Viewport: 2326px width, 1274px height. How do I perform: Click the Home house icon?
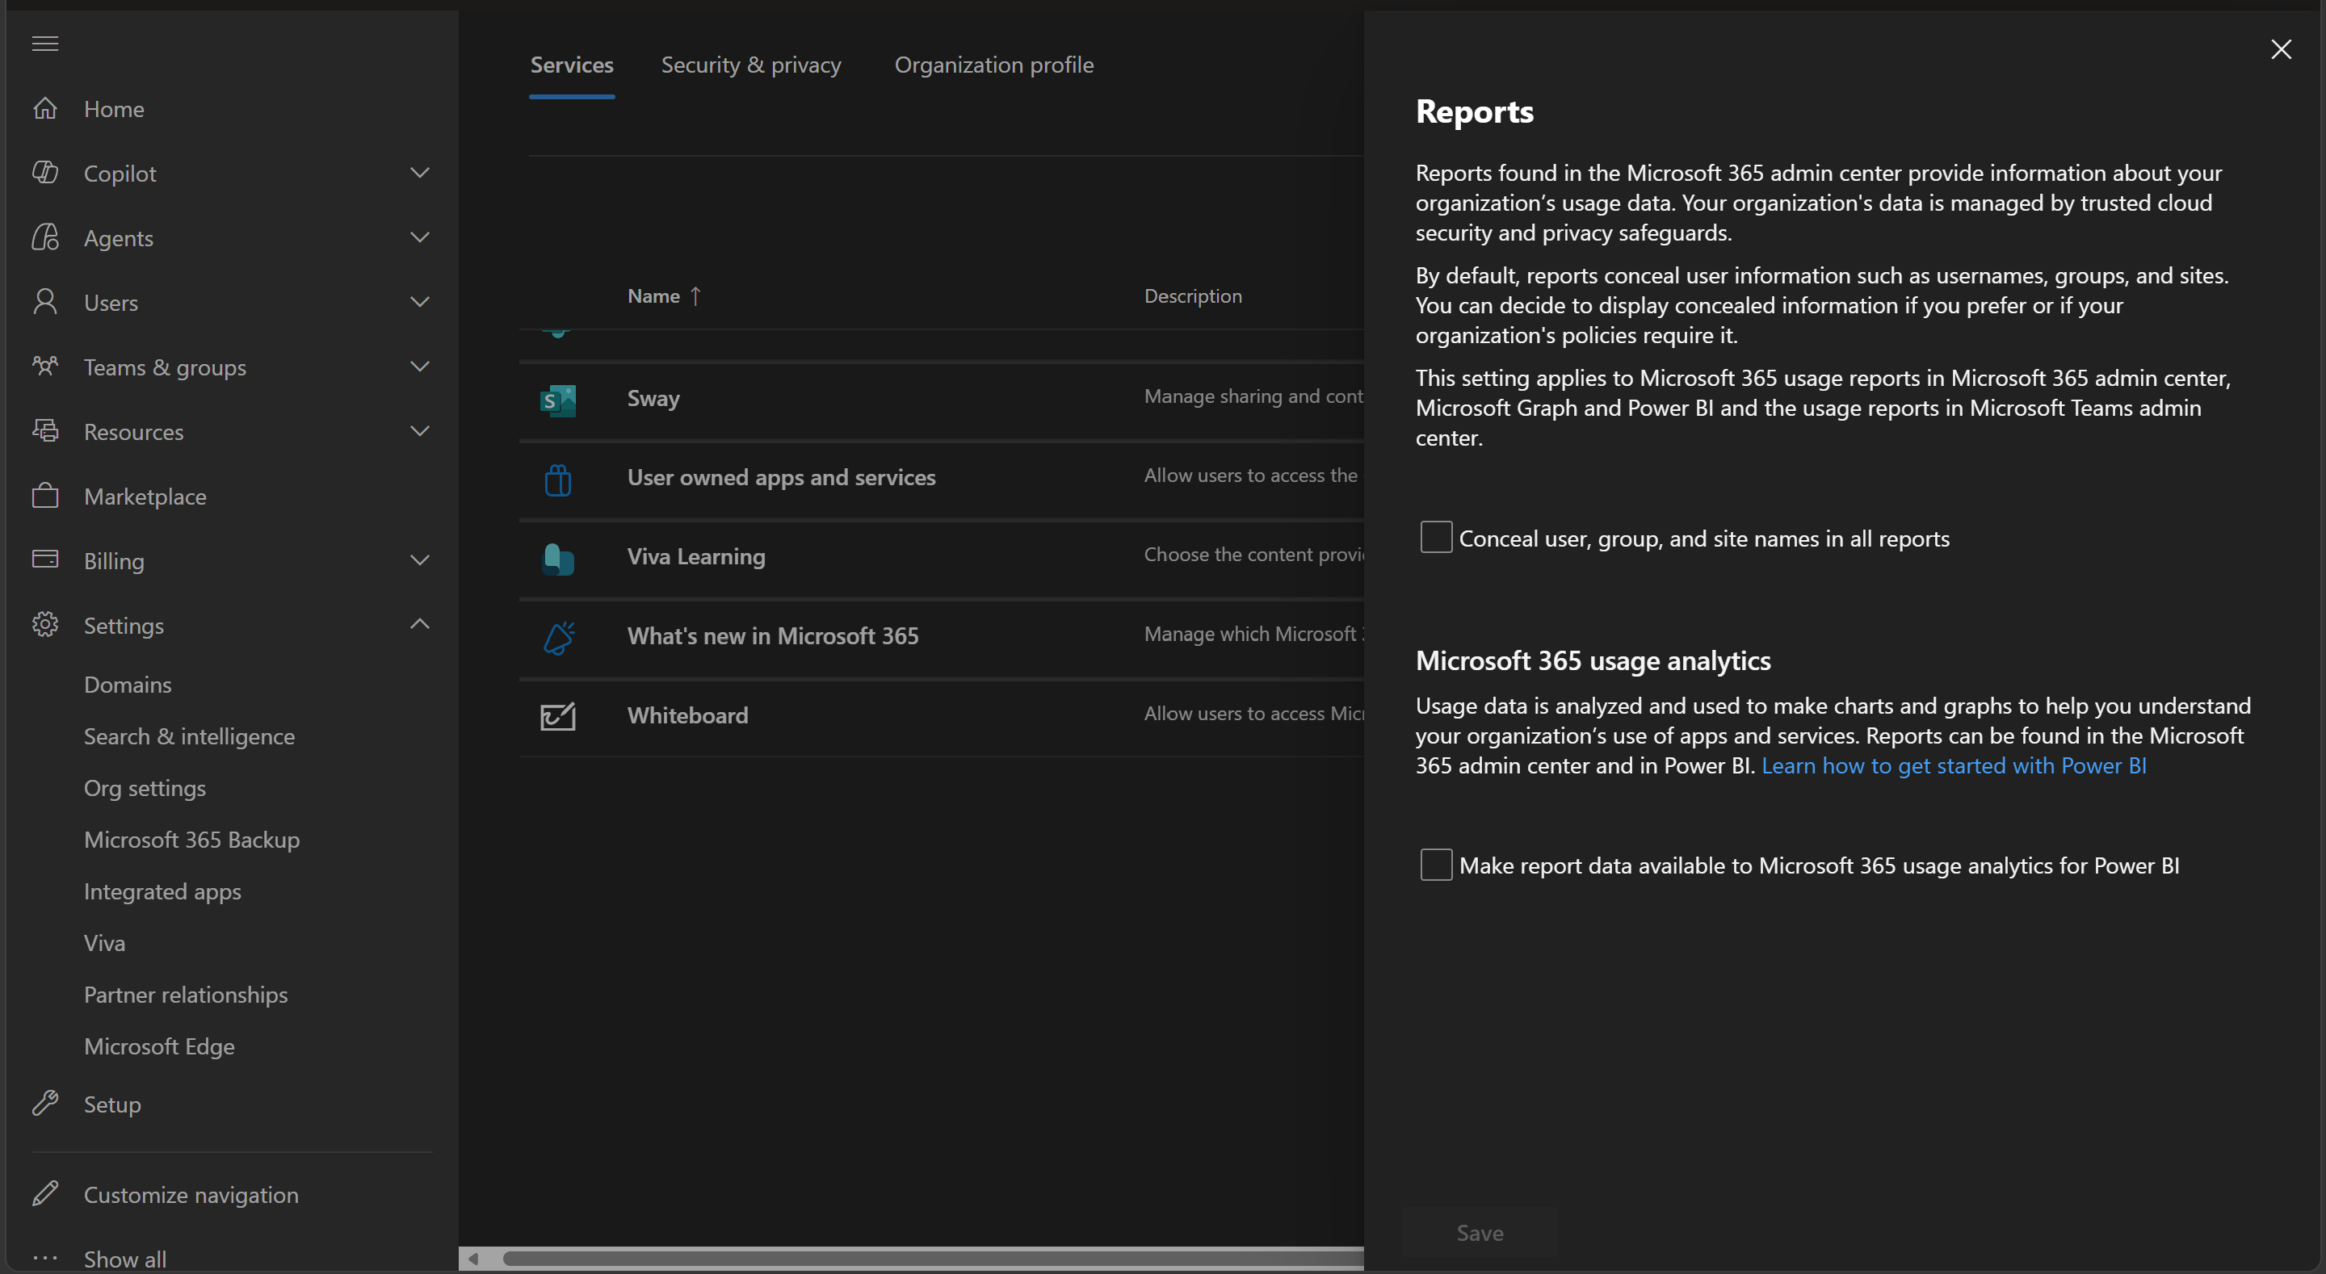(x=45, y=108)
